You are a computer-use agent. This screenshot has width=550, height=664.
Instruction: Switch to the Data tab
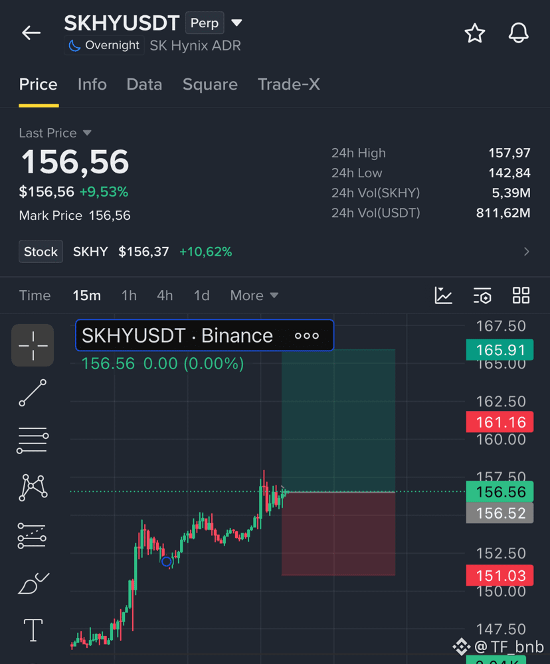[144, 84]
